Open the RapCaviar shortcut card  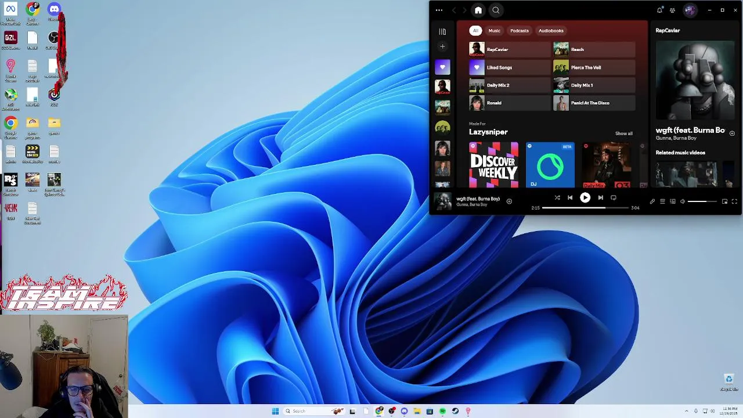click(x=509, y=49)
